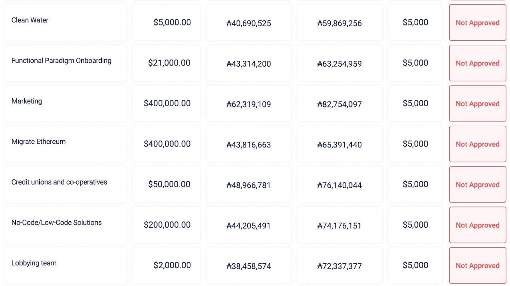The width and height of the screenshot is (510, 286).
Task: Click Not Approved badge for Marketing row
Action: 477,104
